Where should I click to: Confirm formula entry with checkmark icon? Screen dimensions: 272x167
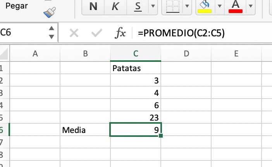96,33
